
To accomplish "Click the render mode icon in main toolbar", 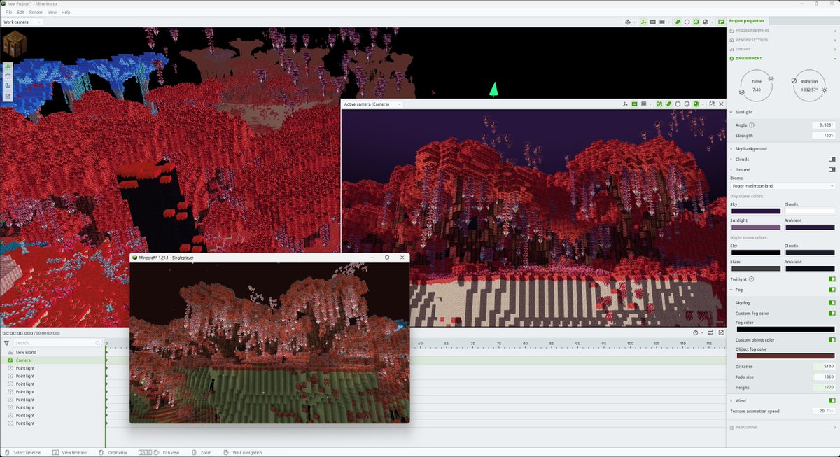I will (629, 22).
